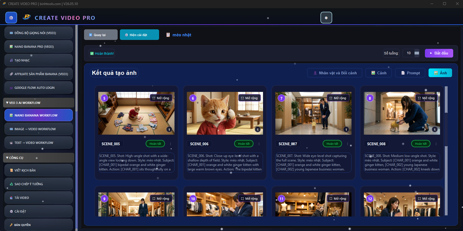Open Viết kịch bản tool
This screenshot has width=463, height=231.
[x=39, y=170]
